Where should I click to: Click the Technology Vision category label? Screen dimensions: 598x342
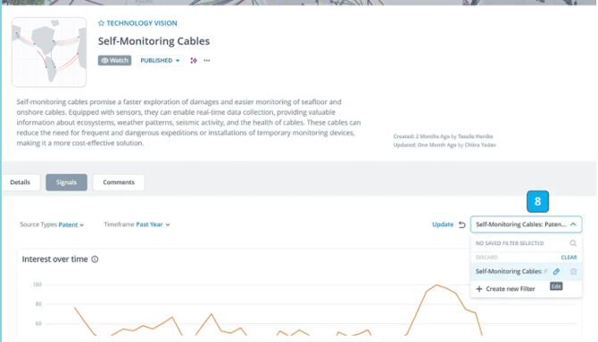pos(142,23)
